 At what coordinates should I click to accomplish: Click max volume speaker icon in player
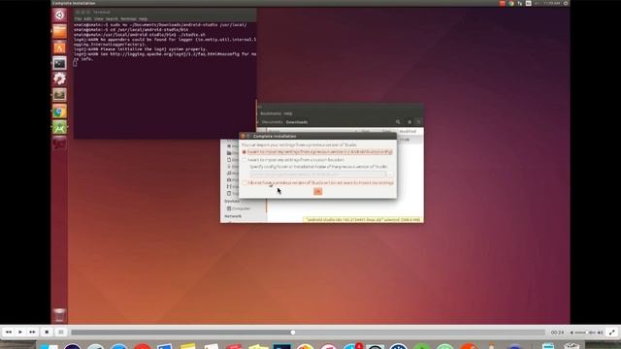click(600, 333)
